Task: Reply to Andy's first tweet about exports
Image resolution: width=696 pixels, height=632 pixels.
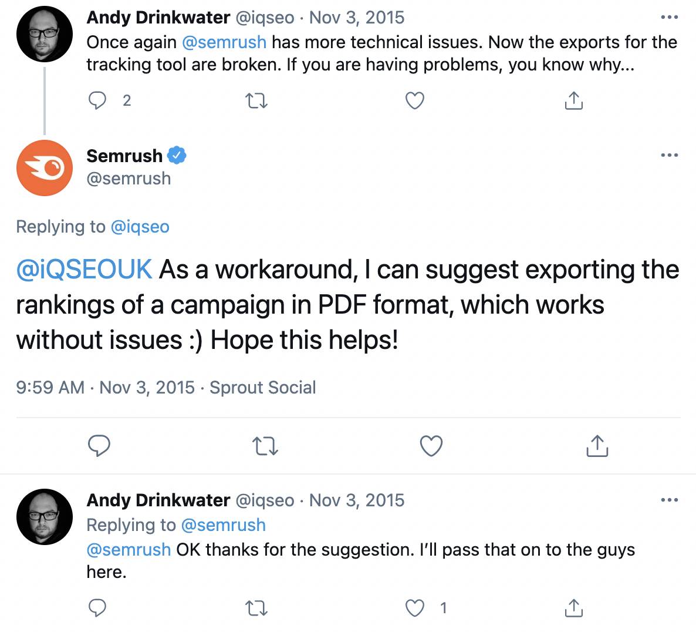Action: click(x=97, y=101)
